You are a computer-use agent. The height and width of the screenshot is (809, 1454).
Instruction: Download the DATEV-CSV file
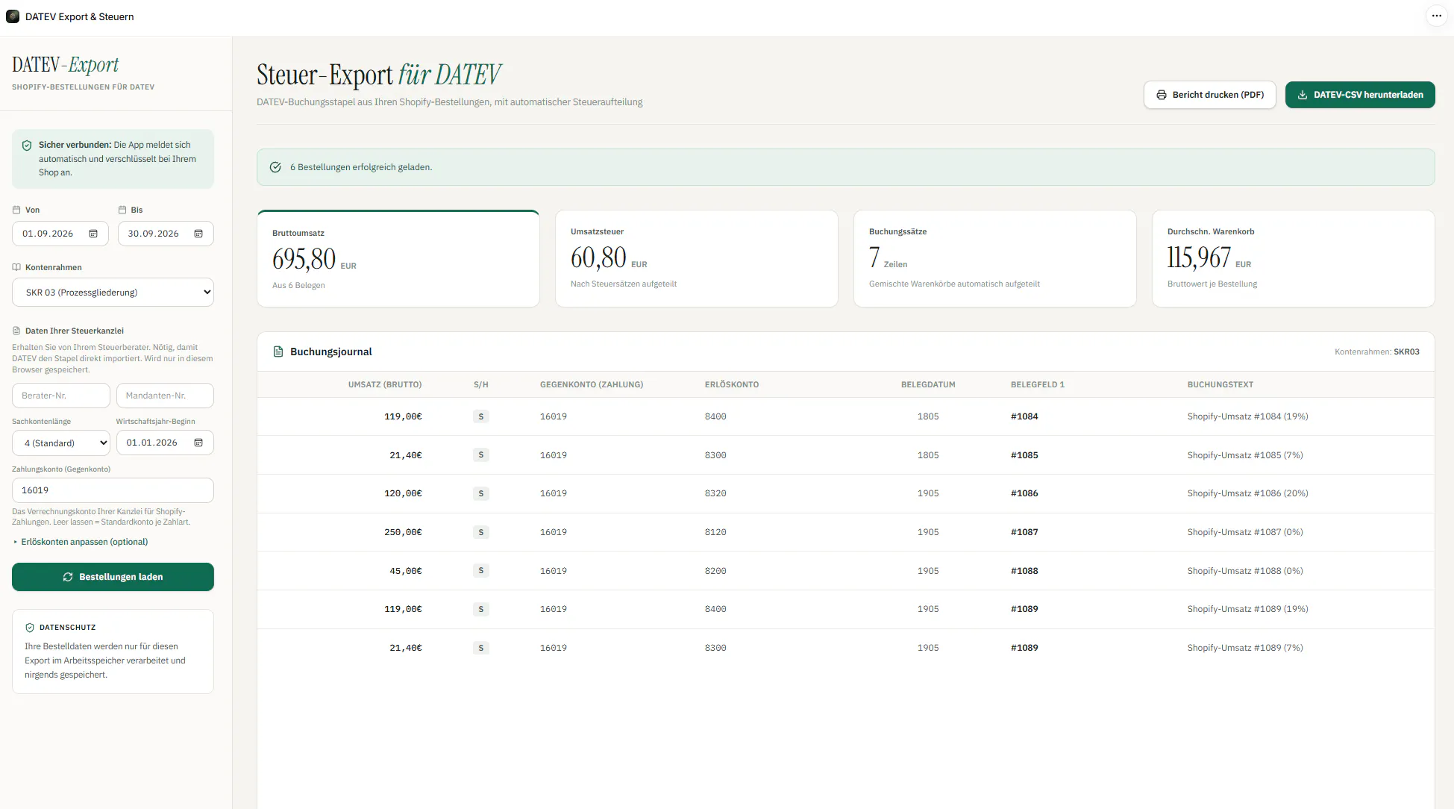coord(1360,95)
